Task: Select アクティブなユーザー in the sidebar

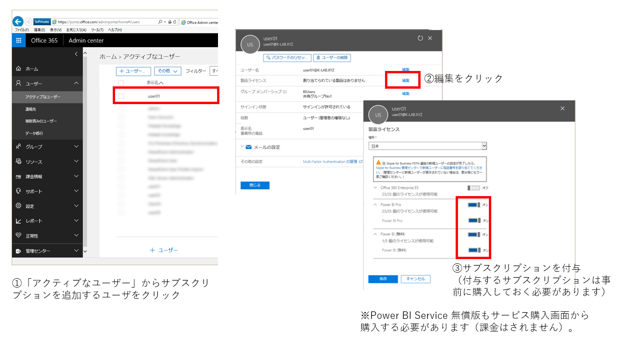Action: point(48,97)
